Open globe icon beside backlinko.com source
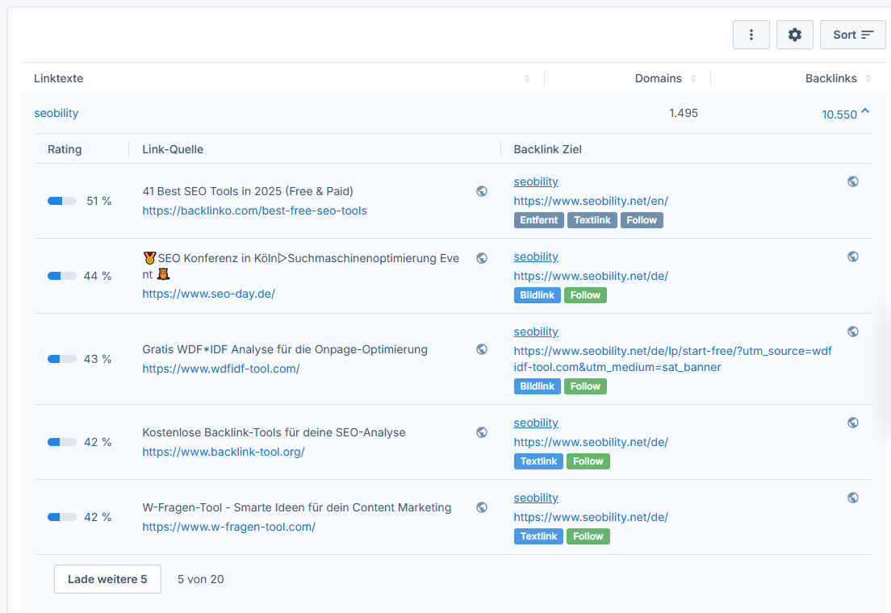 (482, 191)
